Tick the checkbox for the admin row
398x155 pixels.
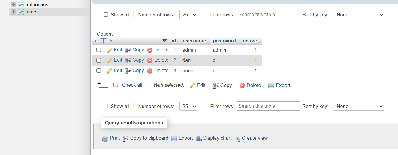pos(98,50)
